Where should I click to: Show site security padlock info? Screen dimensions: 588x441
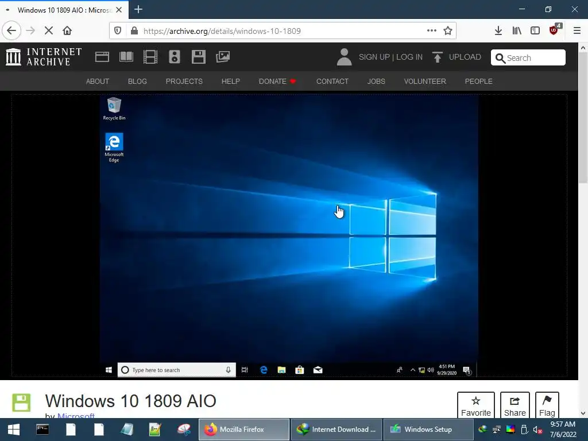[x=134, y=31]
